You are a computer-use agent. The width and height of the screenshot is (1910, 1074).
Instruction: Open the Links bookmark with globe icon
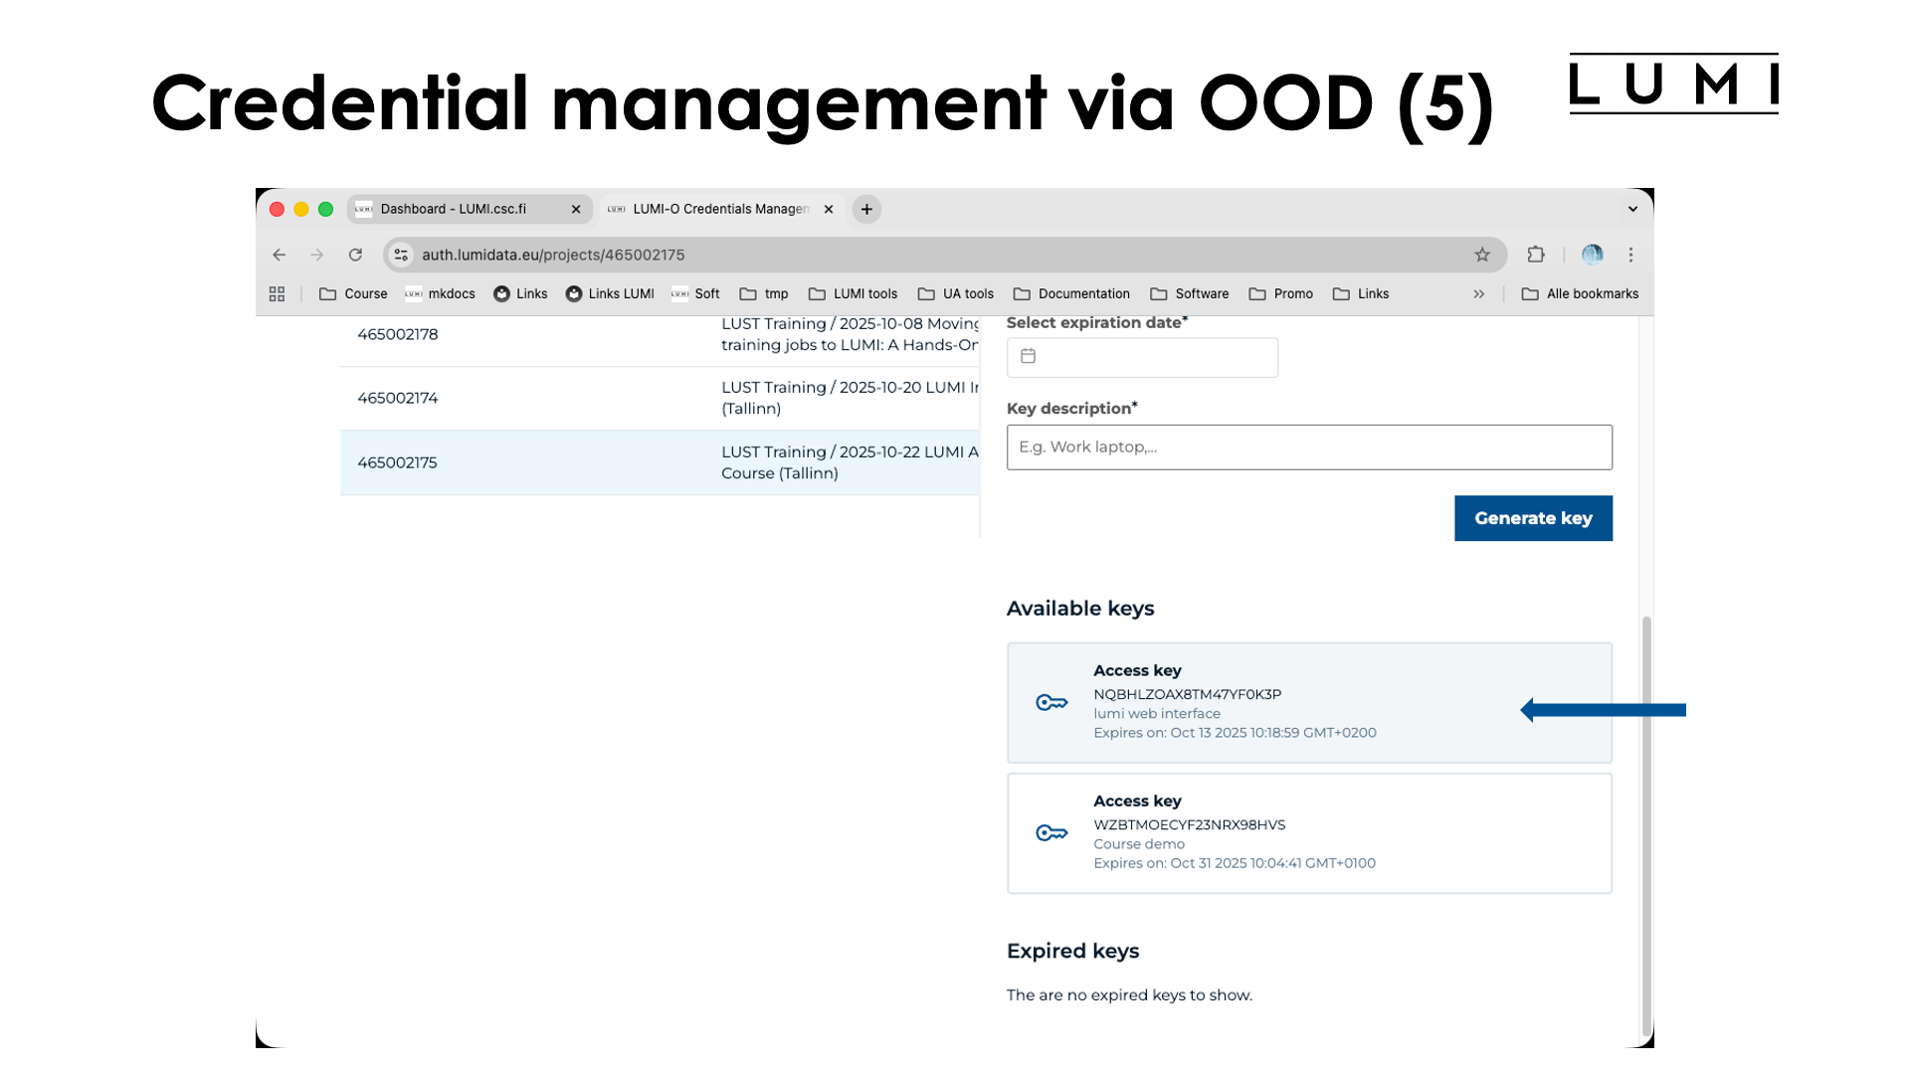(520, 293)
